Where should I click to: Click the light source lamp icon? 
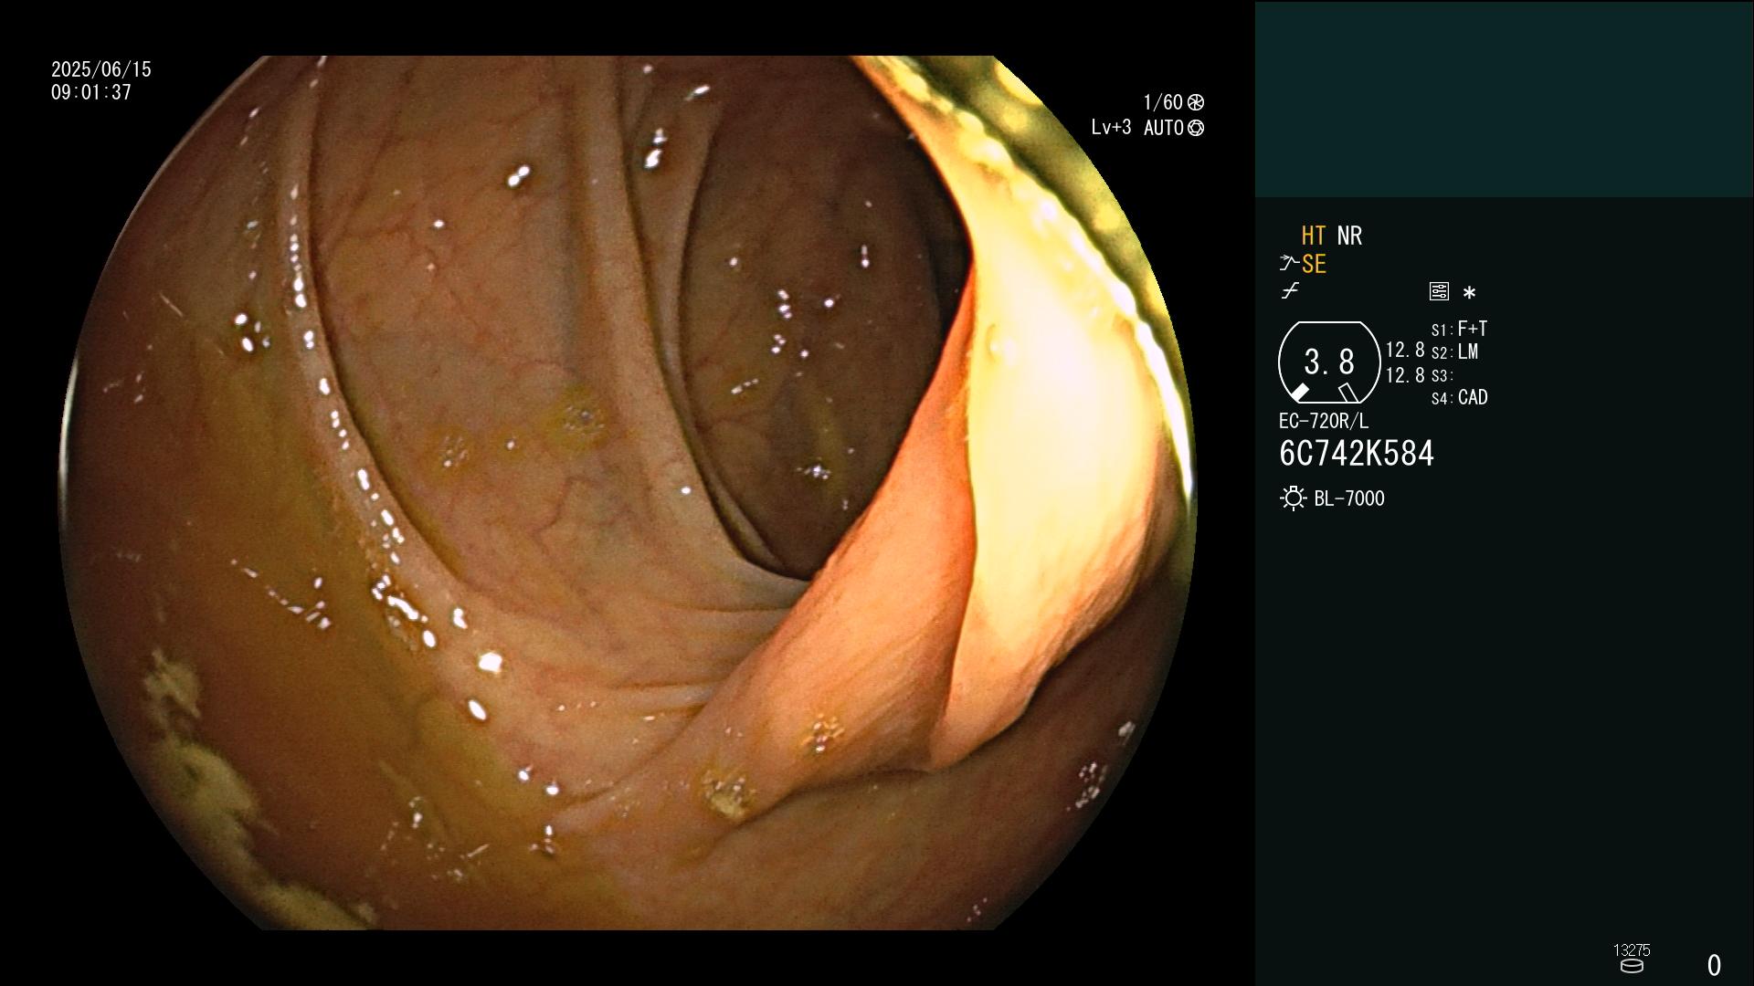(1293, 498)
